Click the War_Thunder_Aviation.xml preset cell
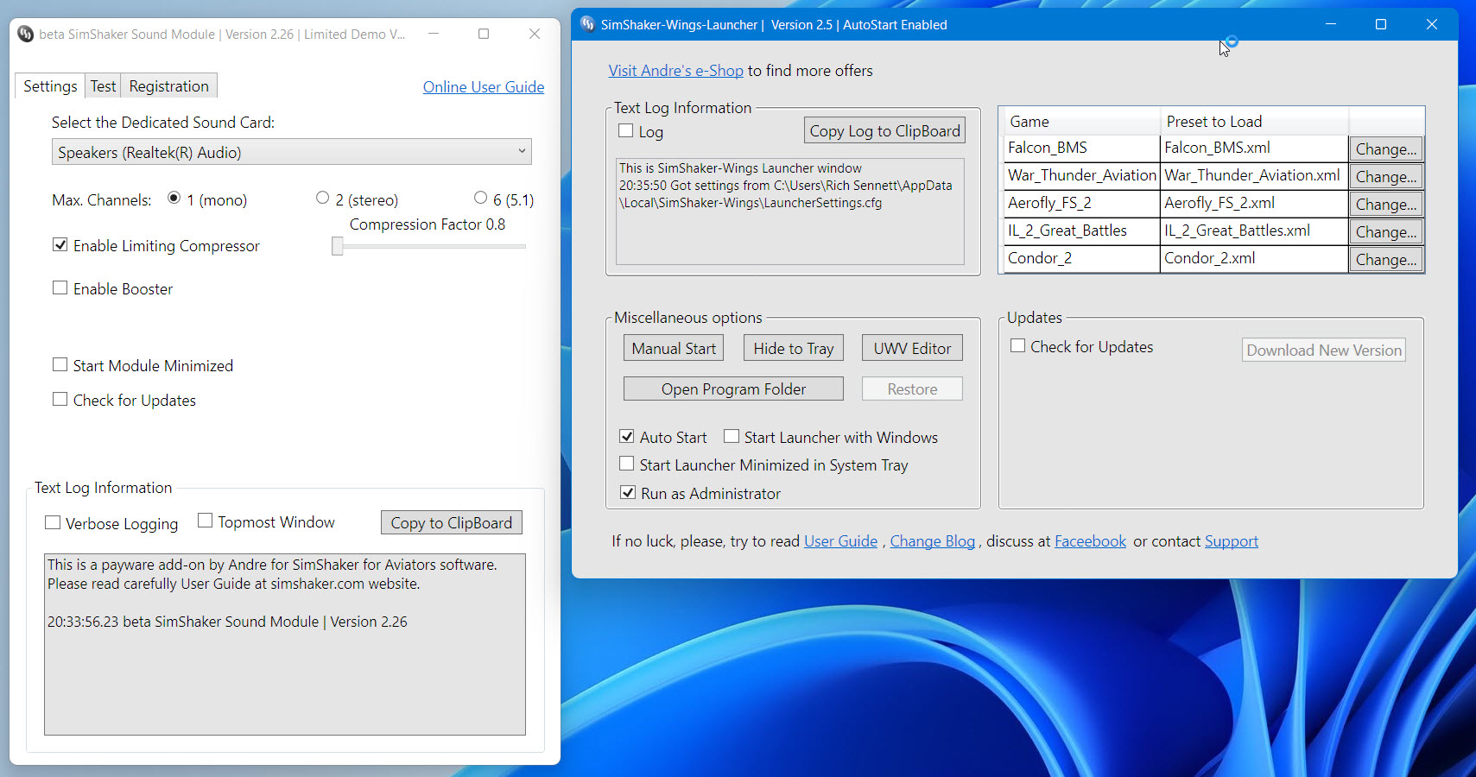This screenshot has height=777, width=1476. tap(1254, 176)
